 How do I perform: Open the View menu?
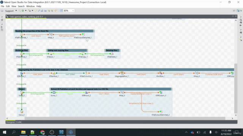(14, 6)
